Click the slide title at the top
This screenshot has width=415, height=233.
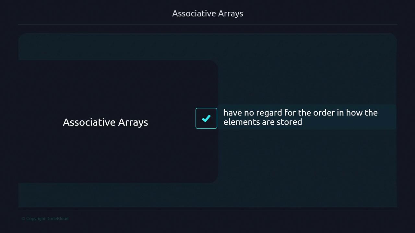[x=207, y=14]
